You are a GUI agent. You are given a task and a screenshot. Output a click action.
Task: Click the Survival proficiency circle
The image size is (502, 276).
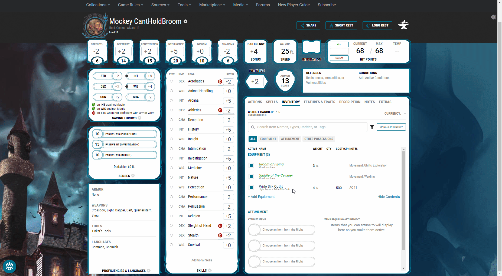coord(171,245)
